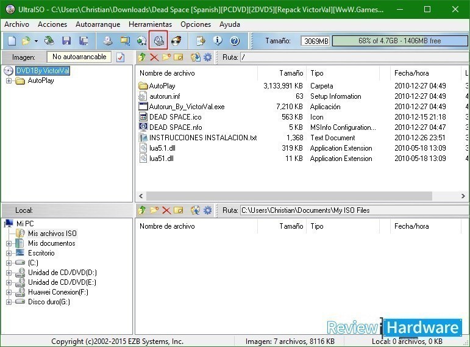Click the info 'i' icon in toolbar

[218, 41]
